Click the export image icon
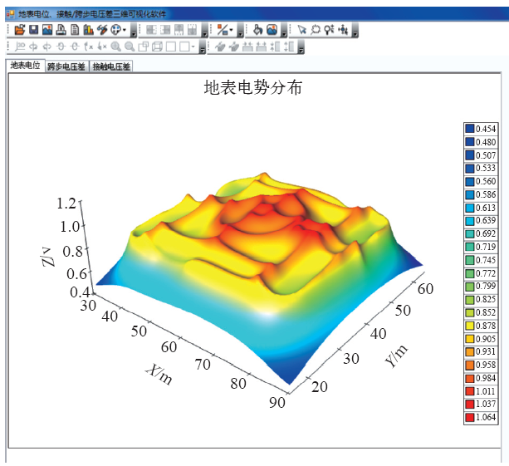This screenshot has height=466, width=509. 47,30
